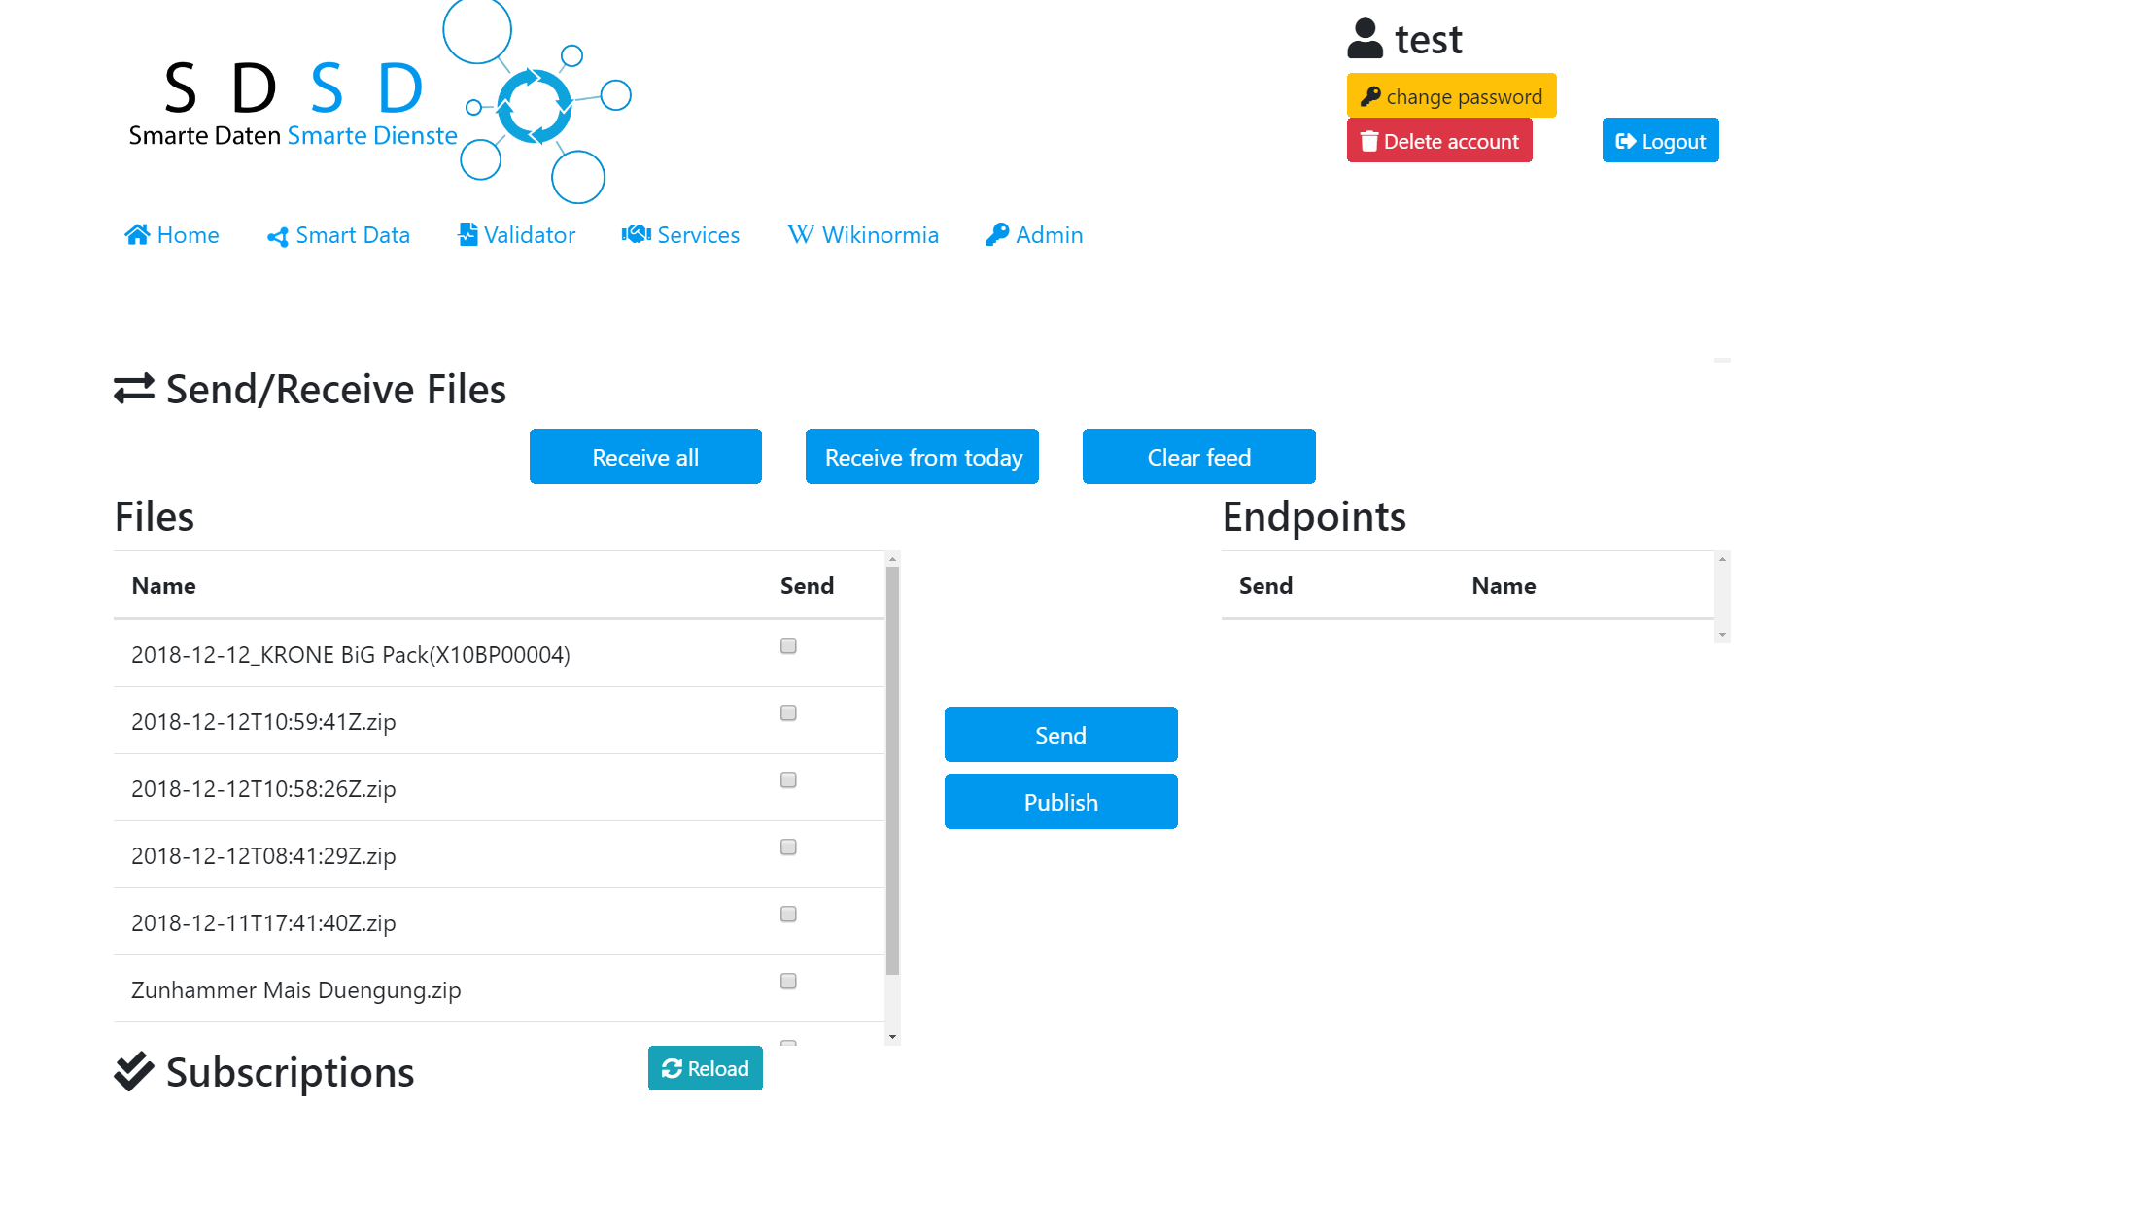Viewport: 2144px width, 1211px height.
Task: Click the change password button
Action: click(1451, 95)
